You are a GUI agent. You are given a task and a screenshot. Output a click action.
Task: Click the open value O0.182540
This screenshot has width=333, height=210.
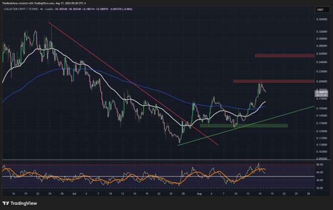click(61, 9)
